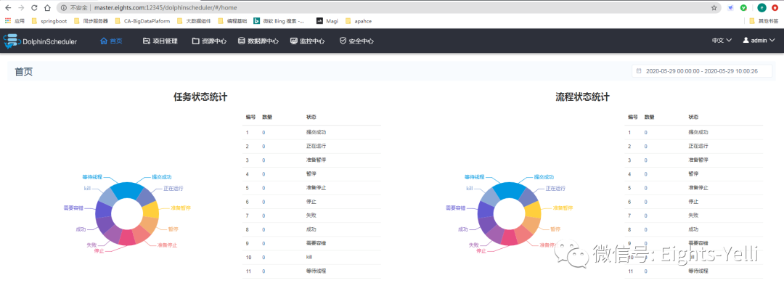Click 提交成功 count in 流程状态统计 table
Screen dimensions: 784x291
click(645, 132)
